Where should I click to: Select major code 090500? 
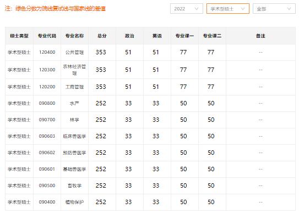tap(47, 185)
